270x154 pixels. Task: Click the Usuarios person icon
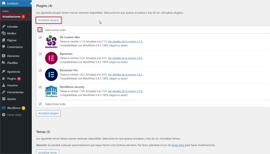click(x=4, y=85)
